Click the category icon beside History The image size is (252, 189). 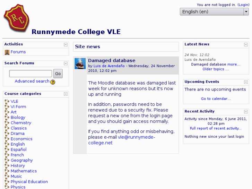[7, 166]
